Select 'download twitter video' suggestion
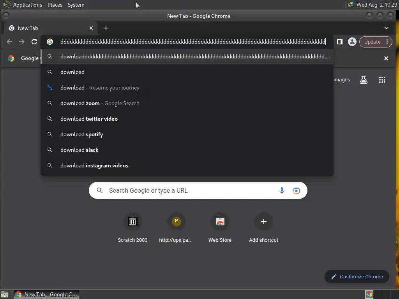The width and height of the screenshot is (399, 299). pos(187,119)
